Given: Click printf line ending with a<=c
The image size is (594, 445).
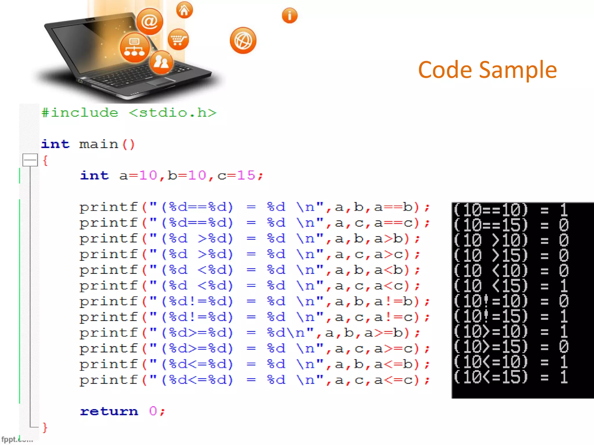Looking at the screenshot, I should 255,380.
